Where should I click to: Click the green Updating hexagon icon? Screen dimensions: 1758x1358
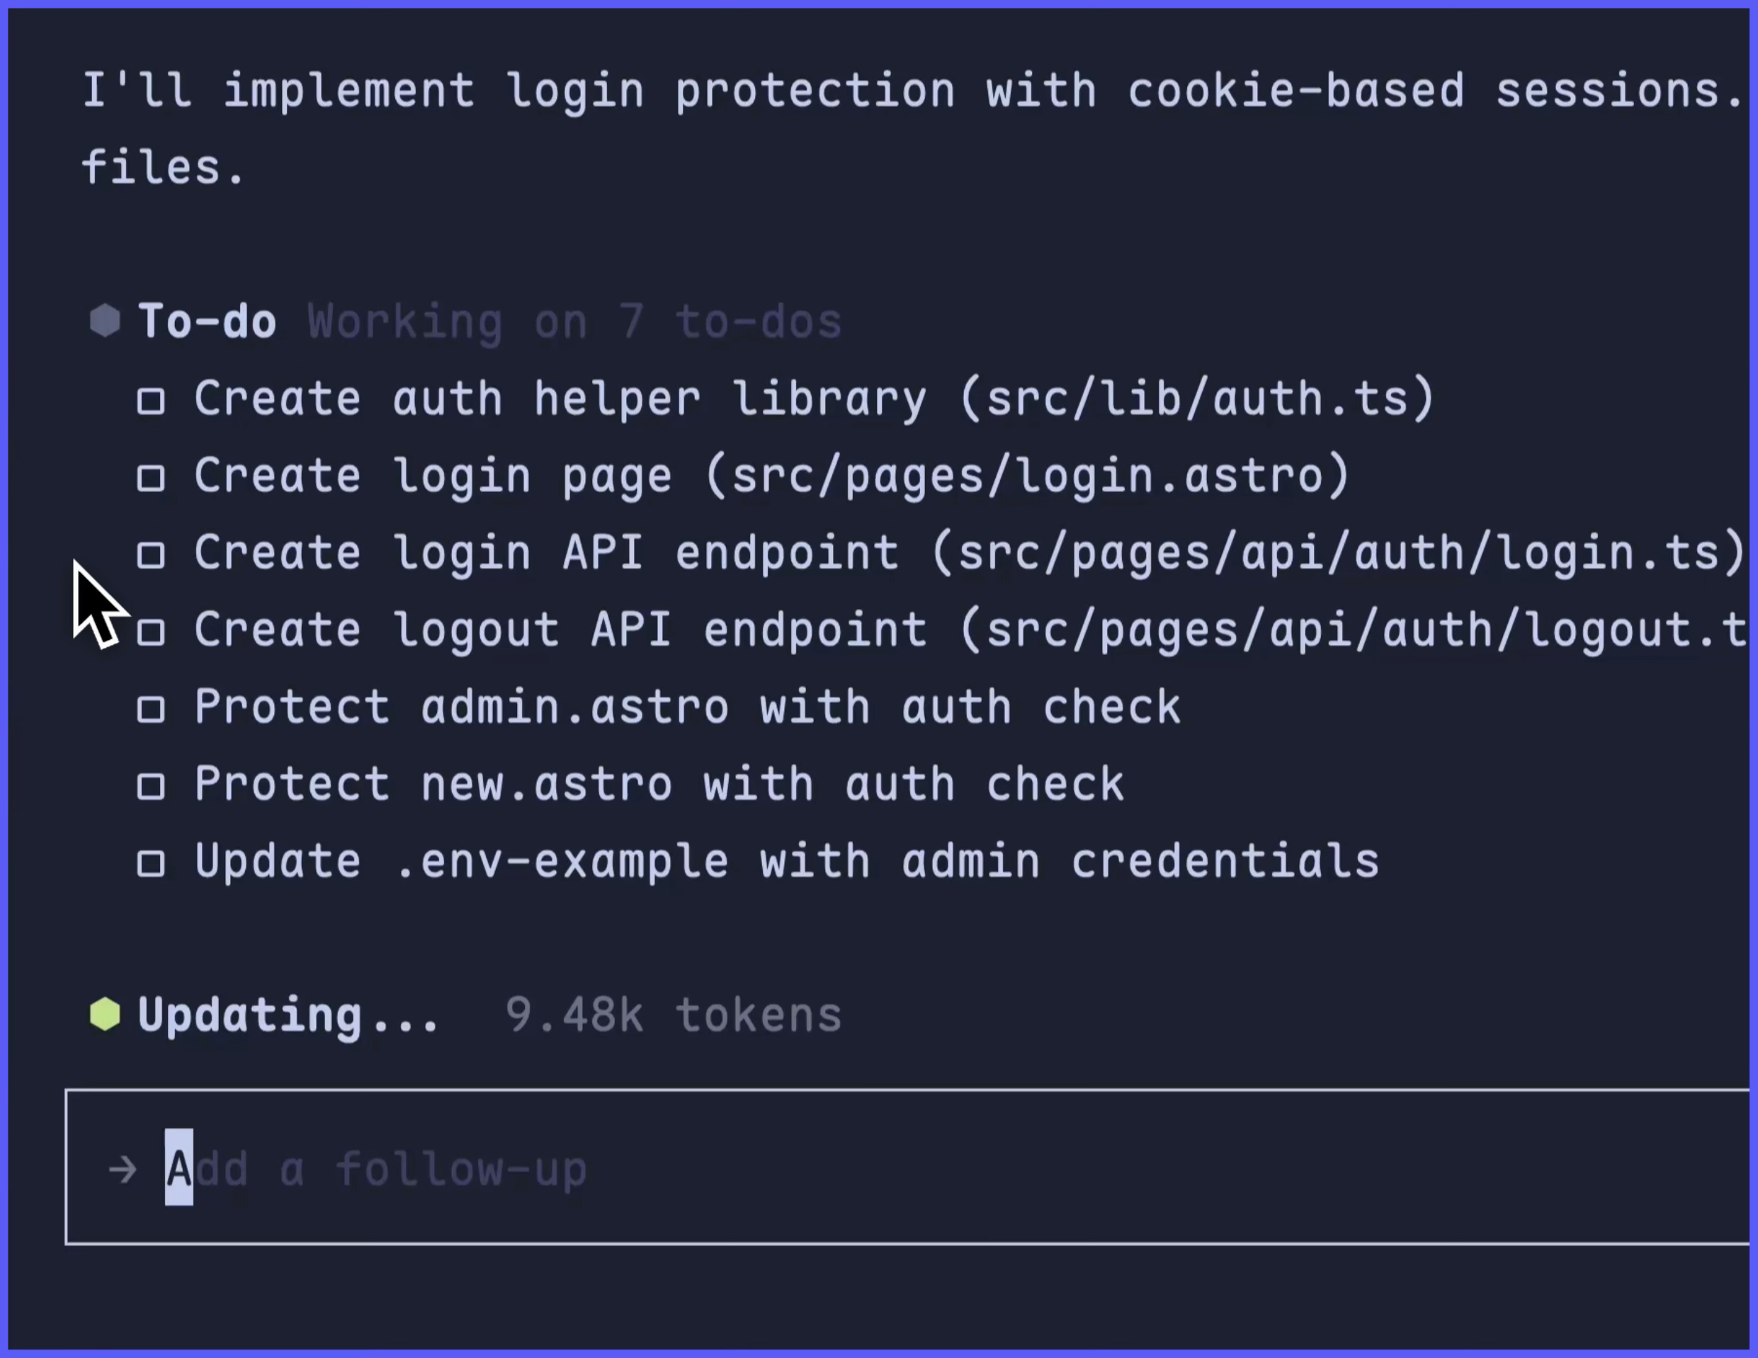click(x=106, y=1015)
